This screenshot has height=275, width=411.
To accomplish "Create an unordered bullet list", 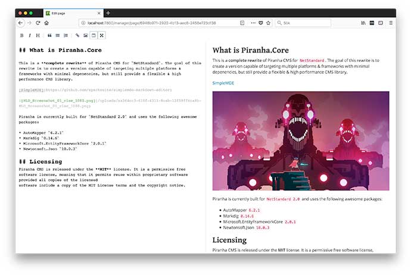I will pos(58,36).
